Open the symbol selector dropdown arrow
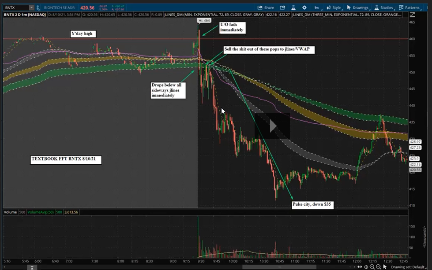 31,7
